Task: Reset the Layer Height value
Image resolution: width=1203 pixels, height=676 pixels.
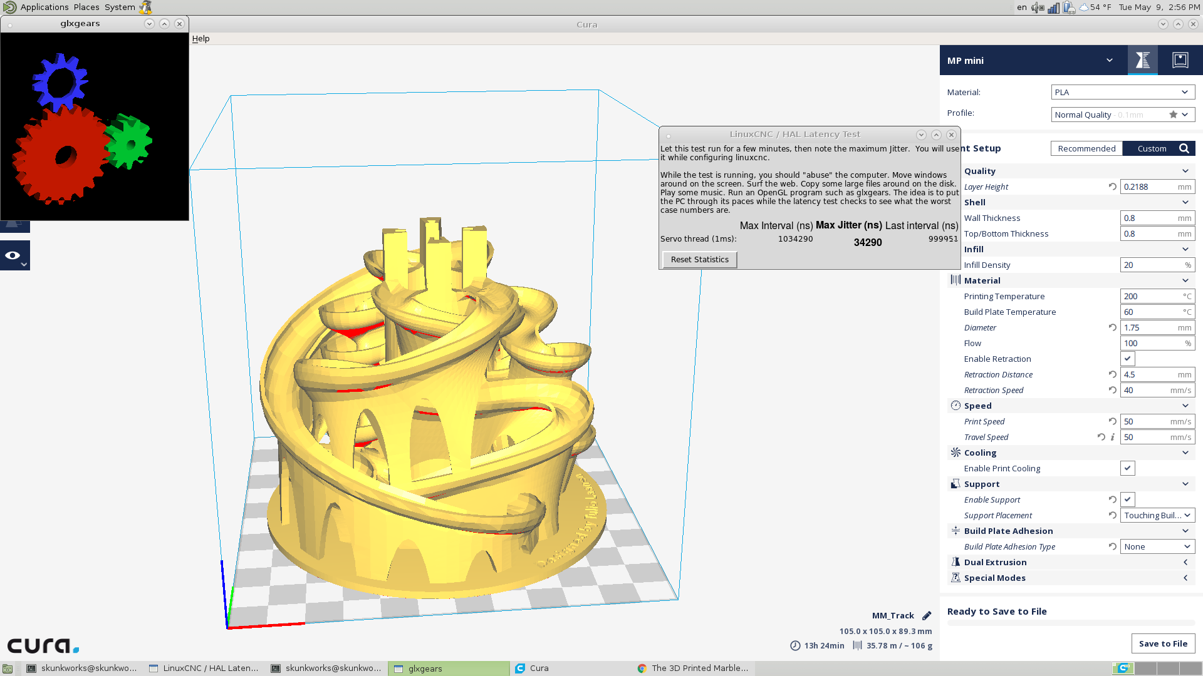Action: point(1112,187)
